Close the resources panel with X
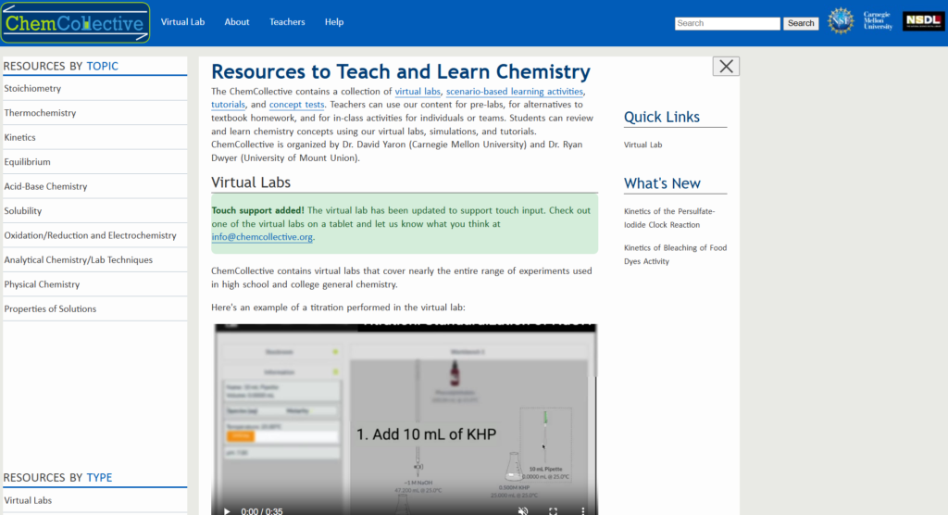This screenshot has height=515, width=948. (x=726, y=67)
